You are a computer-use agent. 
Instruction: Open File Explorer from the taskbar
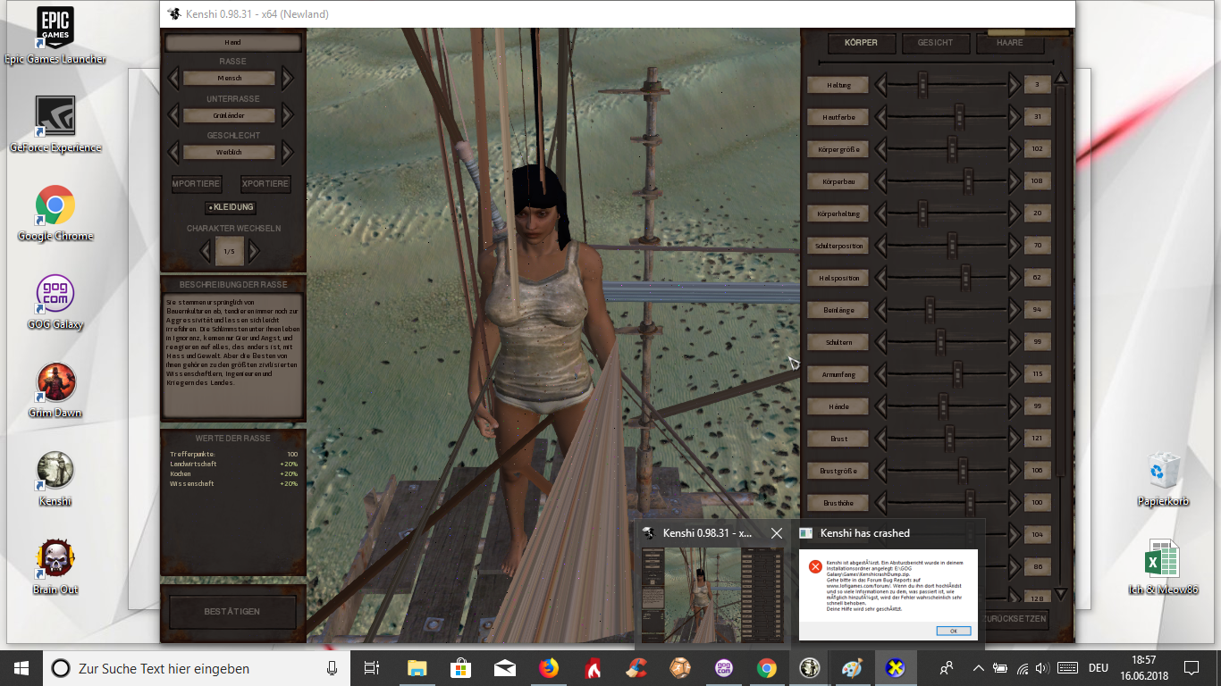pos(417,667)
